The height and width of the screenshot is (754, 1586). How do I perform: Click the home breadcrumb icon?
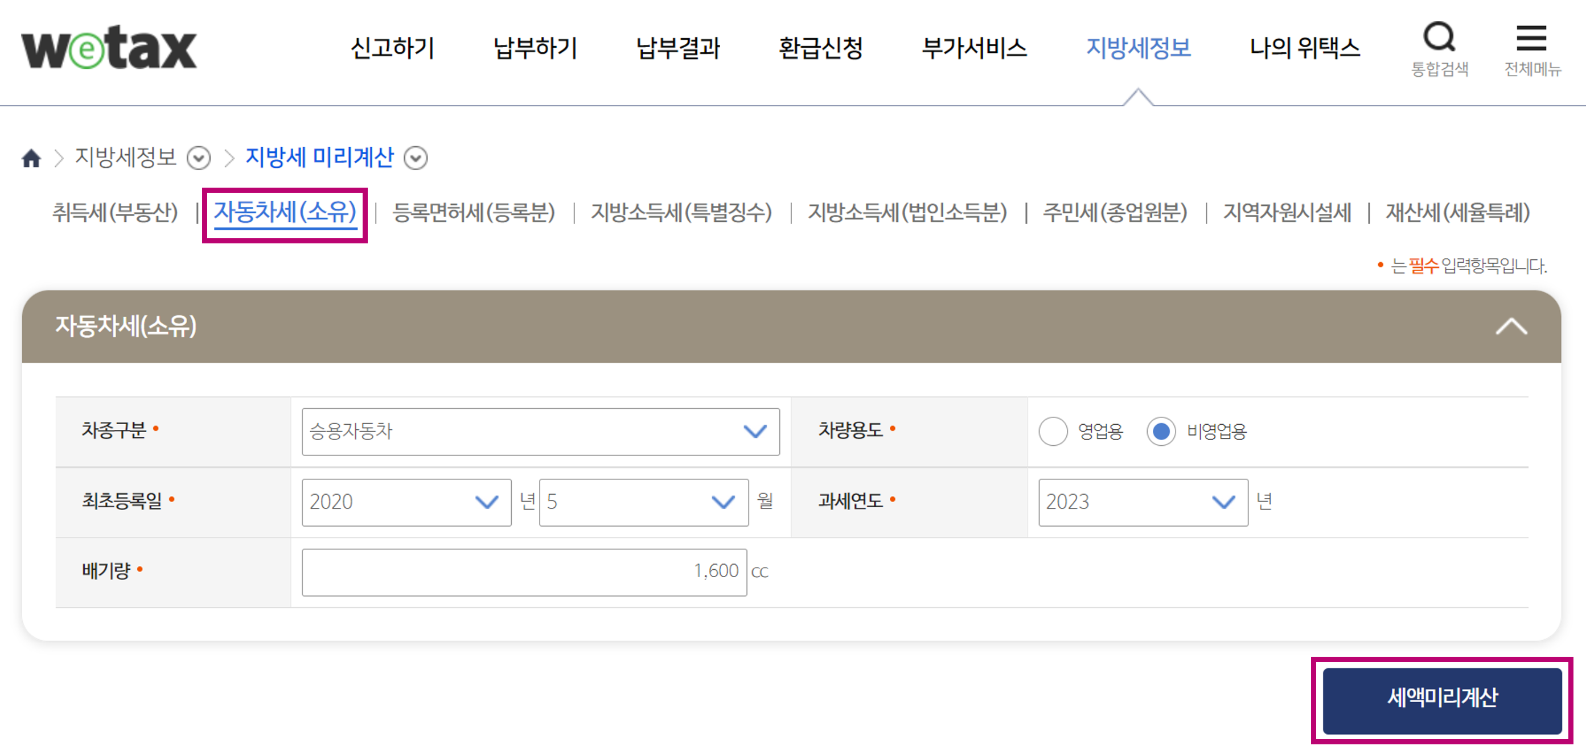pyautogui.click(x=31, y=158)
